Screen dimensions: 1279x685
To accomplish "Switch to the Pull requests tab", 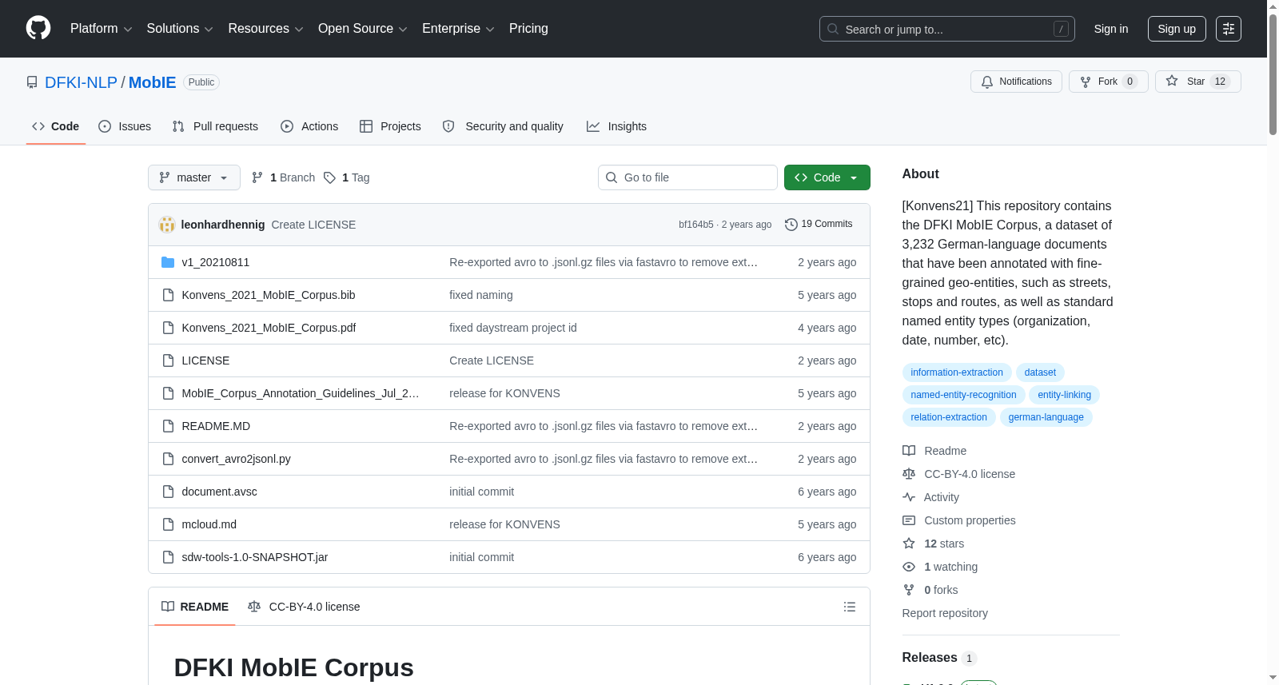I will (215, 126).
